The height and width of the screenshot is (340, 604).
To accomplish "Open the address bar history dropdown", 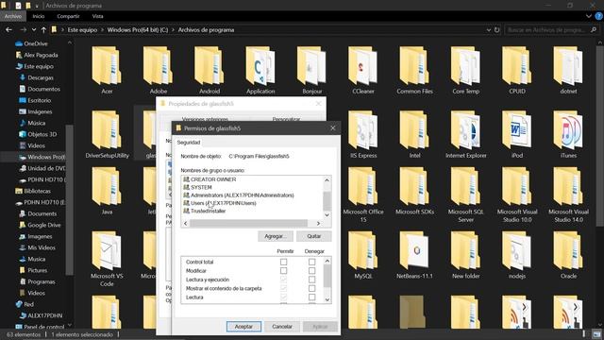I will [x=489, y=29].
